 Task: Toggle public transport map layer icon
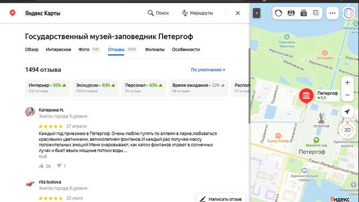pos(291,13)
